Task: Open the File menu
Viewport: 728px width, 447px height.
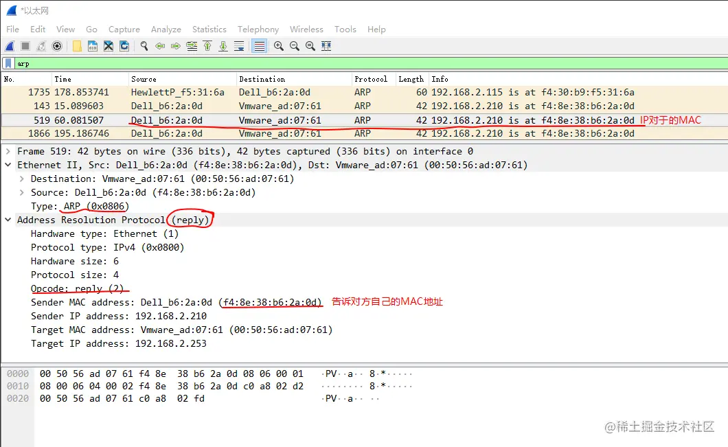Action: click(12, 30)
